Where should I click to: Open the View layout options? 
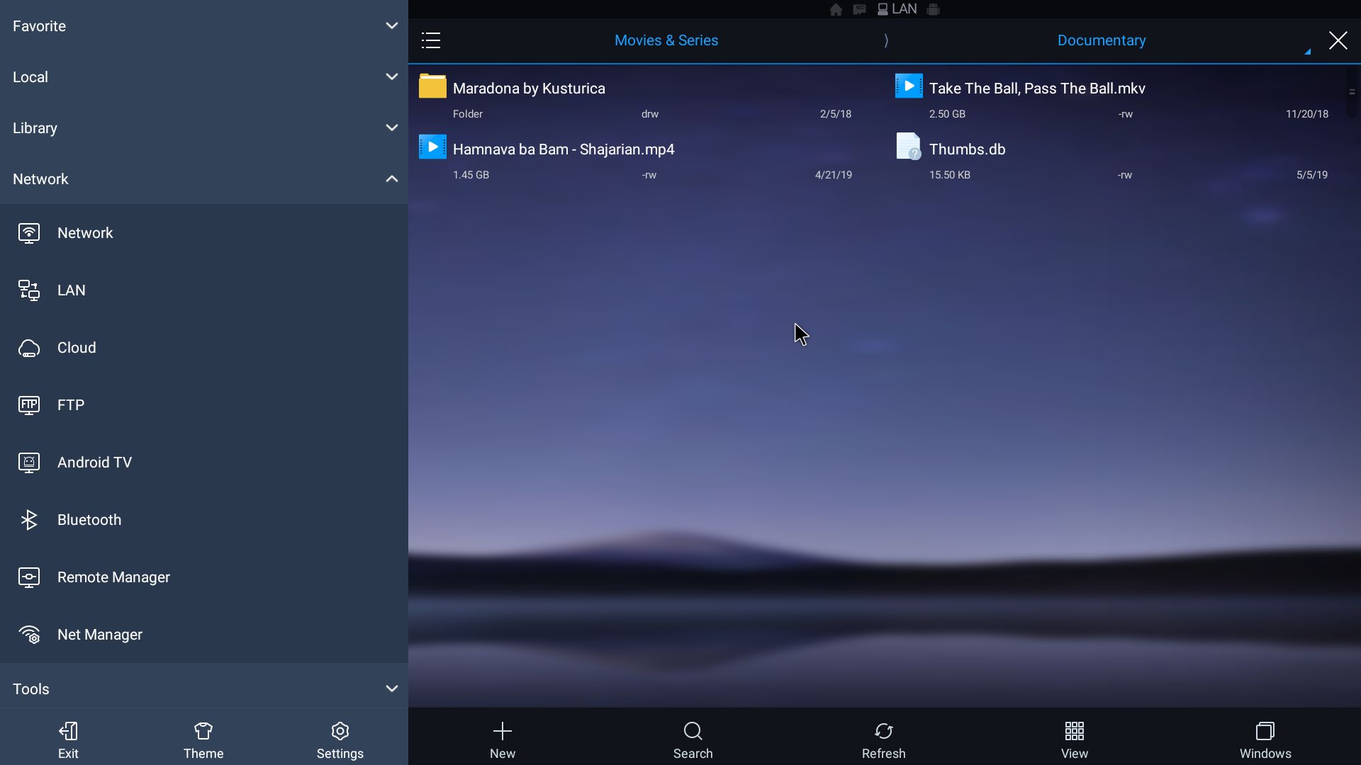click(1074, 739)
